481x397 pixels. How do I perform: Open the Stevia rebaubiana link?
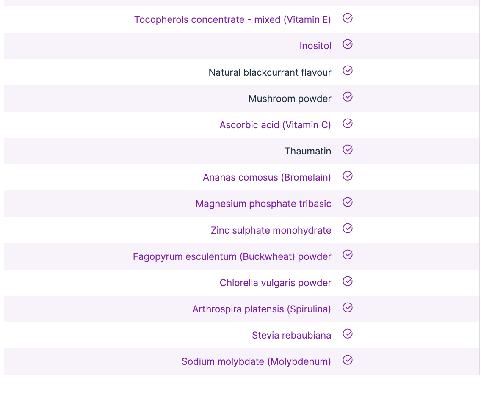pos(291,335)
